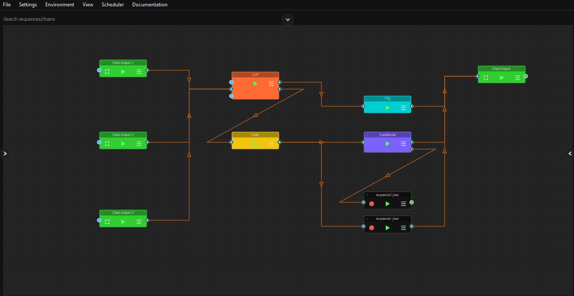Screen dimensions: 574x296
Task: Click the expand icon on Chain Import 3
Action: pos(107,221)
